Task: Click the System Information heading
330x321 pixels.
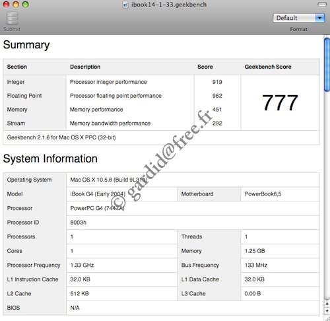Action: click(50, 159)
